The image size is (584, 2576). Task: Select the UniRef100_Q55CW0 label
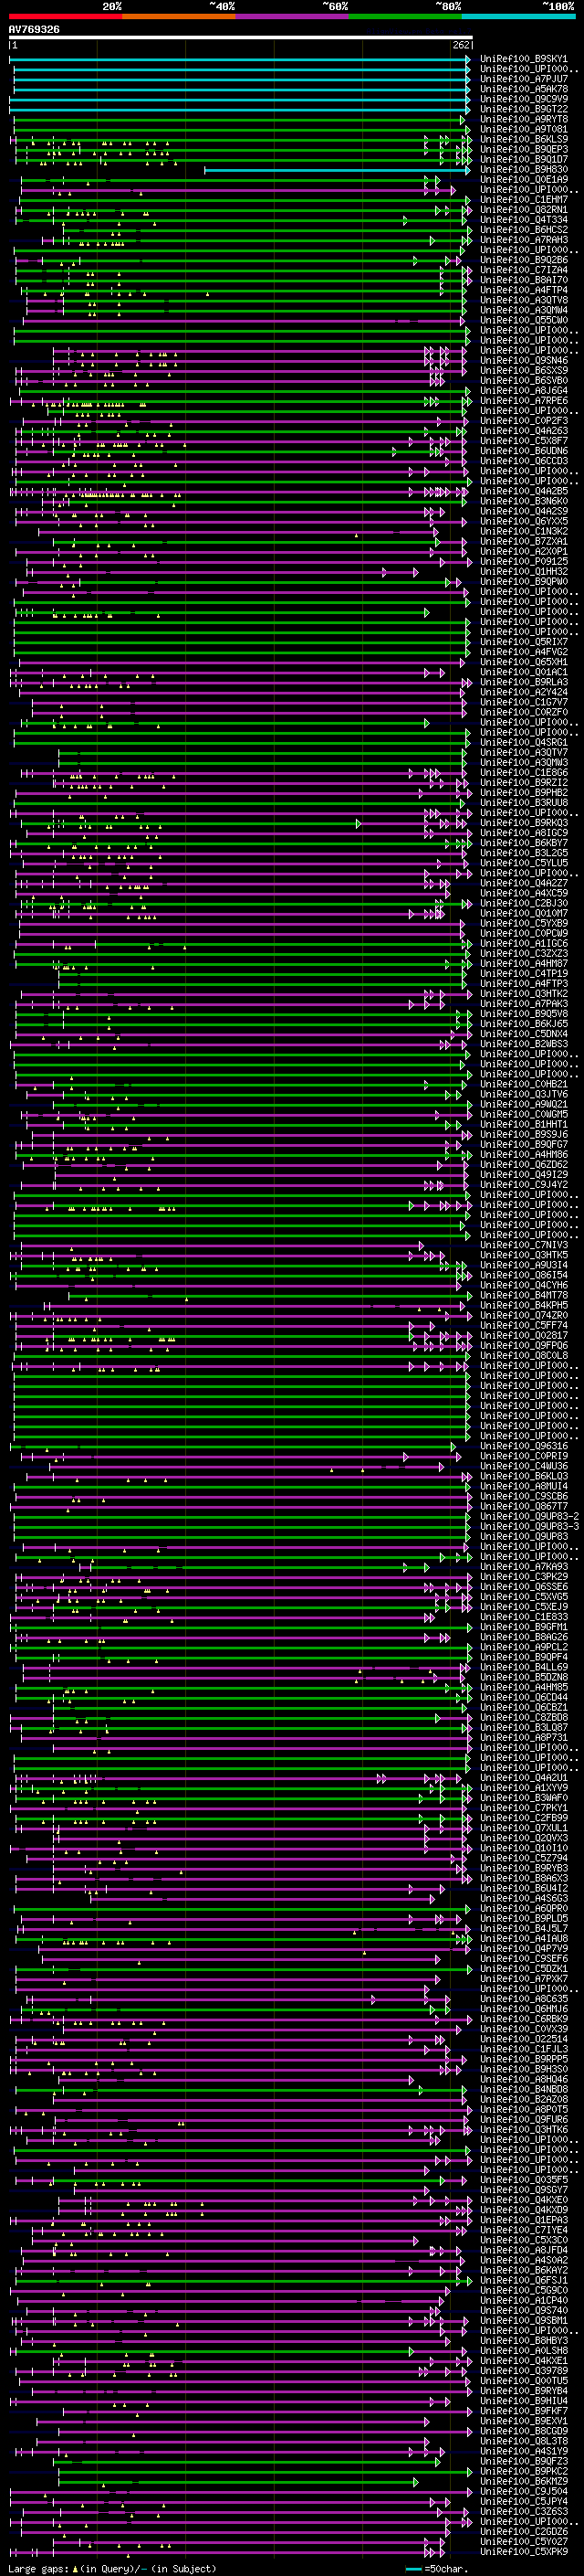pyautogui.click(x=523, y=320)
